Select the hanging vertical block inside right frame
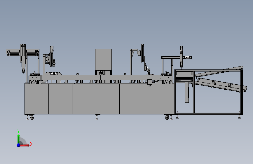 pos(187,92)
